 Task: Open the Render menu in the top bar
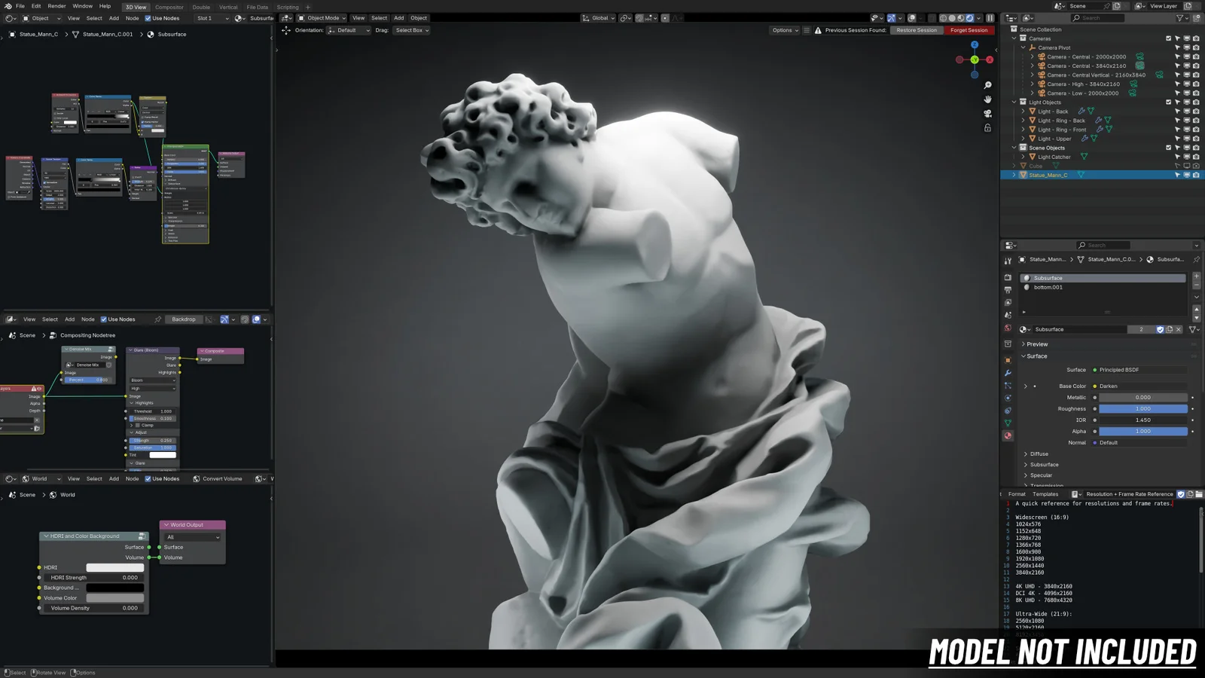(x=56, y=6)
